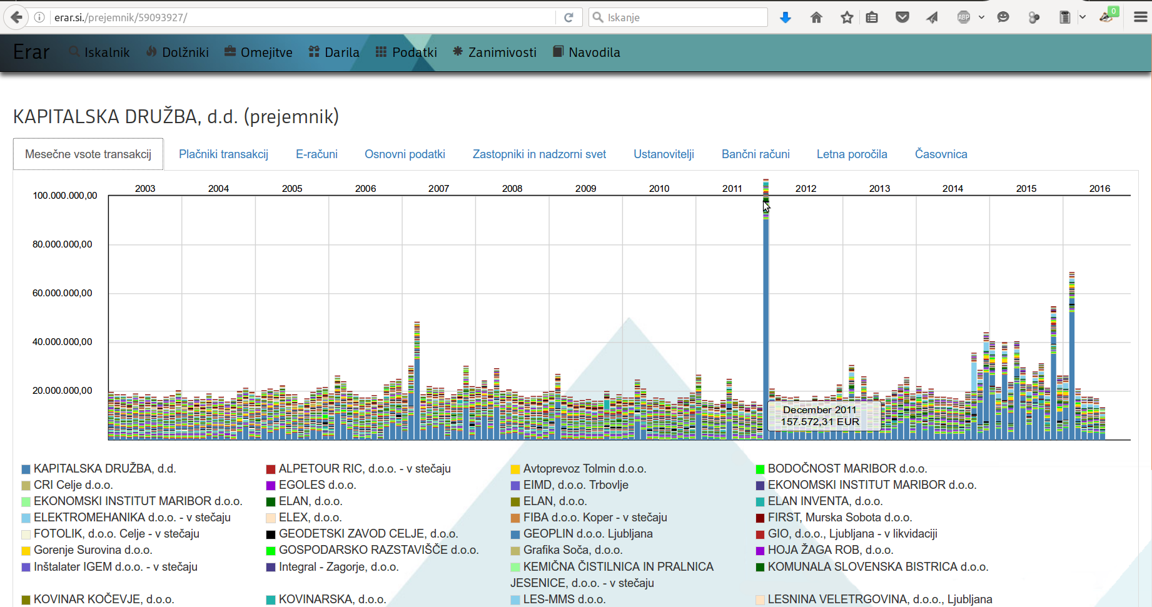Click the paper plane send icon
Image resolution: width=1152 pixels, height=607 pixels.
(x=932, y=18)
